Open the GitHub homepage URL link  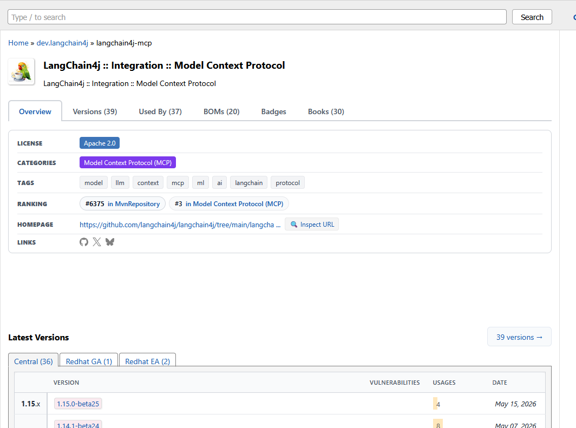pos(180,225)
